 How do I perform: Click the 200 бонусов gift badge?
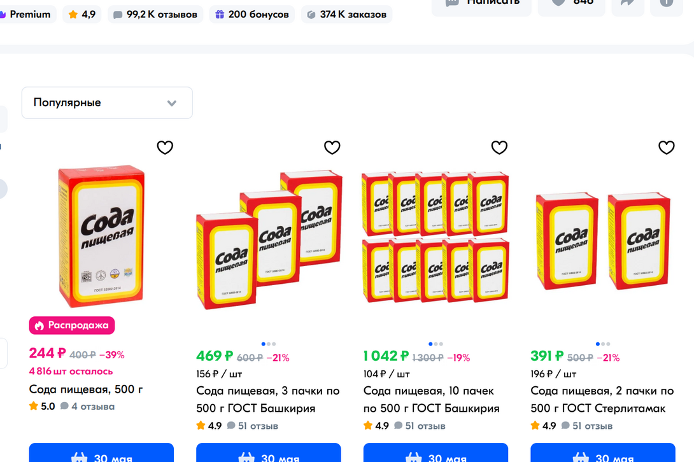(x=252, y=14)
